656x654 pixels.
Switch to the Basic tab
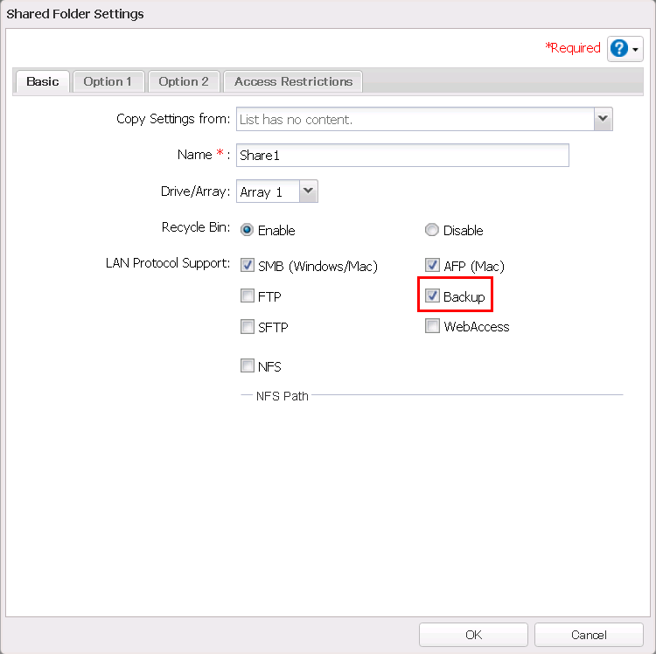[x=43, y=81]
